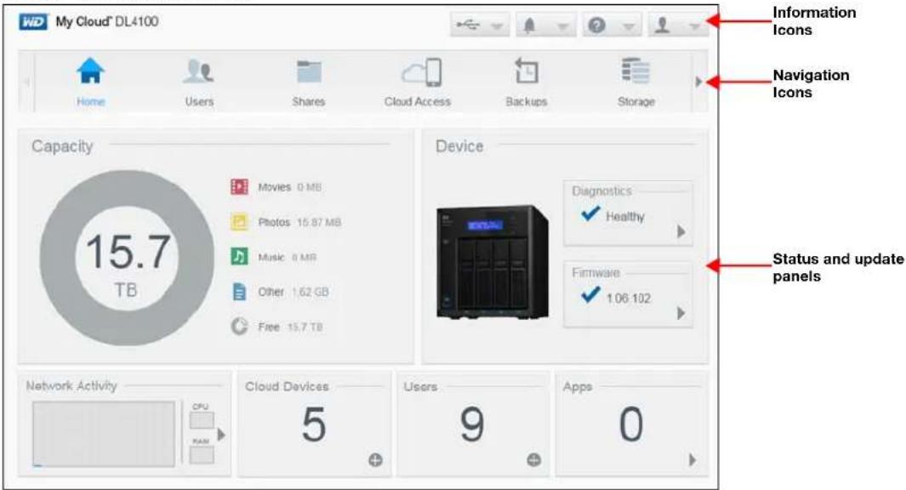906x490 pixels.
Task: Open the Cloud Access icon
Action: (x=422, y=73)
